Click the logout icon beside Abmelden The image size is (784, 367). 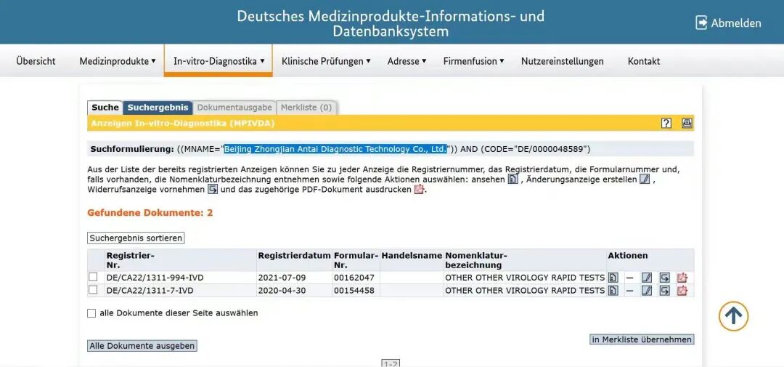[701, 23]
